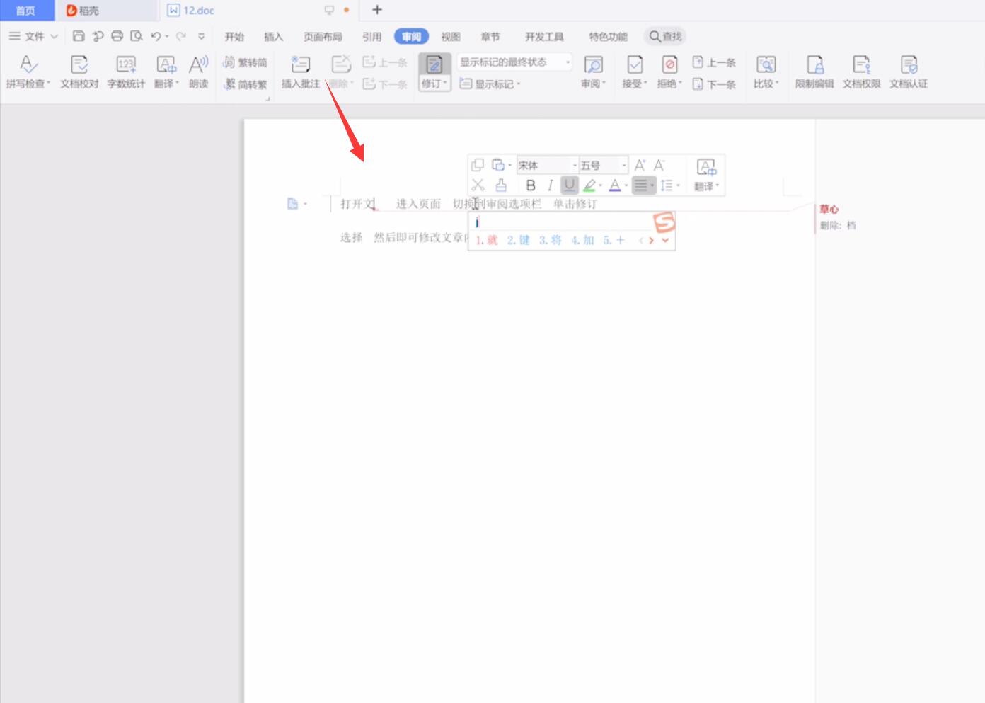Open the 五号 font size dropdown
Image resolution: width=985 pixels, height=703 pixels.
[623, 166]
